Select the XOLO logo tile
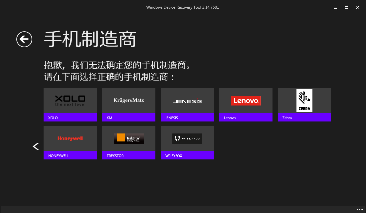This screenshot has width=366, height=213. (x=70, y=100)
